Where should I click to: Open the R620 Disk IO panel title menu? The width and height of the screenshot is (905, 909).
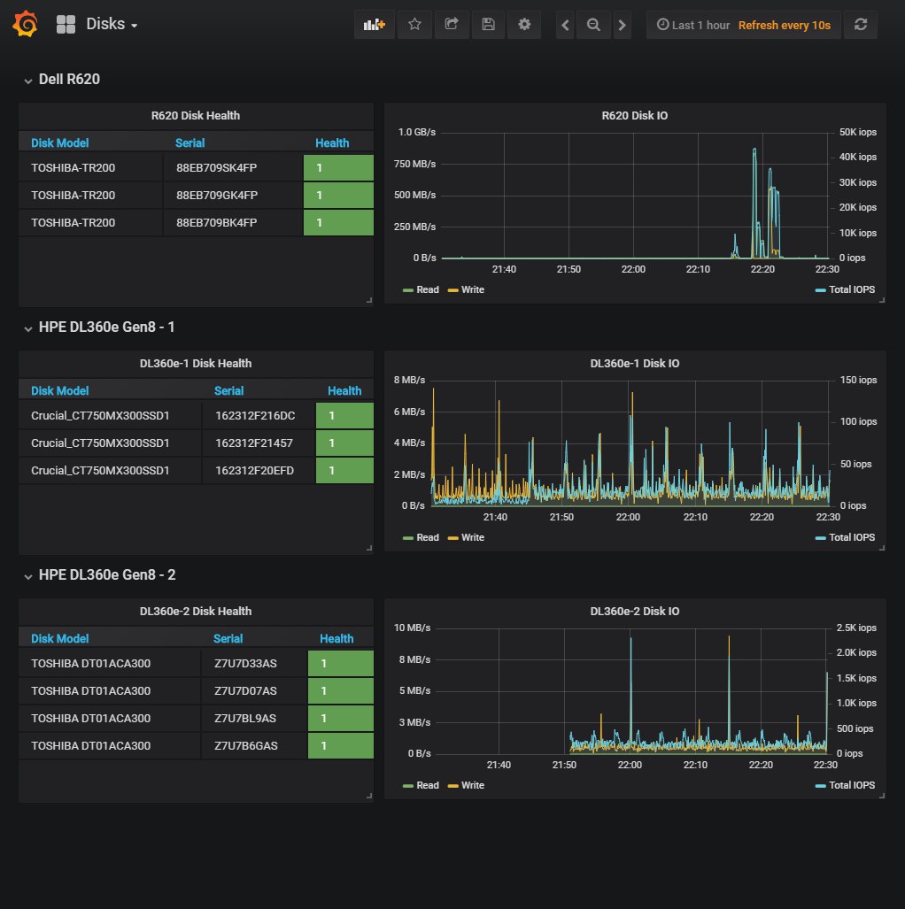pyautogui.click(x=634, y=115)
